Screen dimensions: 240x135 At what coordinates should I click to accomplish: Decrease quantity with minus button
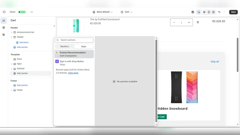click(x=174, y=22)
